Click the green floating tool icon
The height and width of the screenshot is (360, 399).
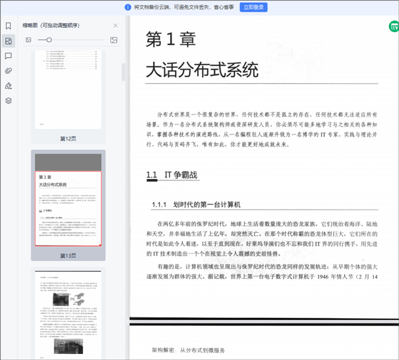(393, 27)
